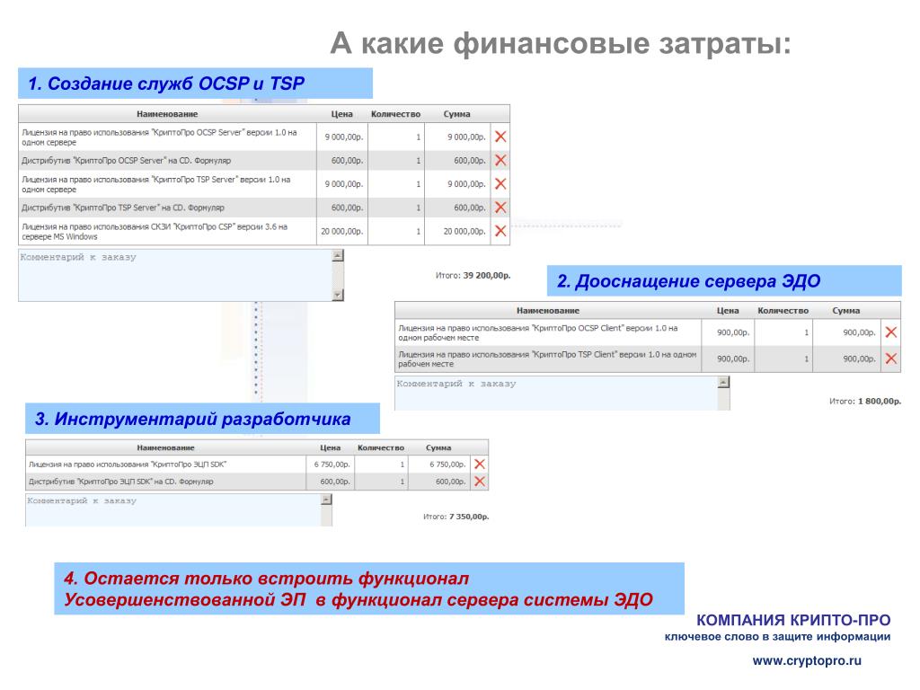This screenshot has width=920, height=690.
Task: Click price "20 000,00р." in CSP row
Action: [x=342, y=231]
